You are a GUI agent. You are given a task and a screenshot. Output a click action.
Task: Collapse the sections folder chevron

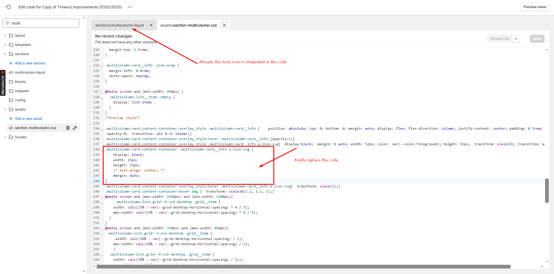pos(5,54)
